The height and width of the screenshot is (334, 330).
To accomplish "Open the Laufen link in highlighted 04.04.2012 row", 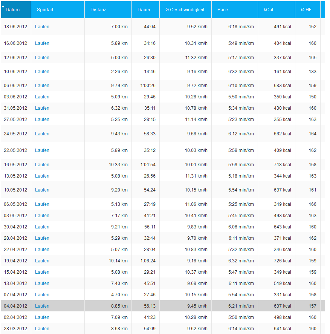I will click(x=42, y=306).
